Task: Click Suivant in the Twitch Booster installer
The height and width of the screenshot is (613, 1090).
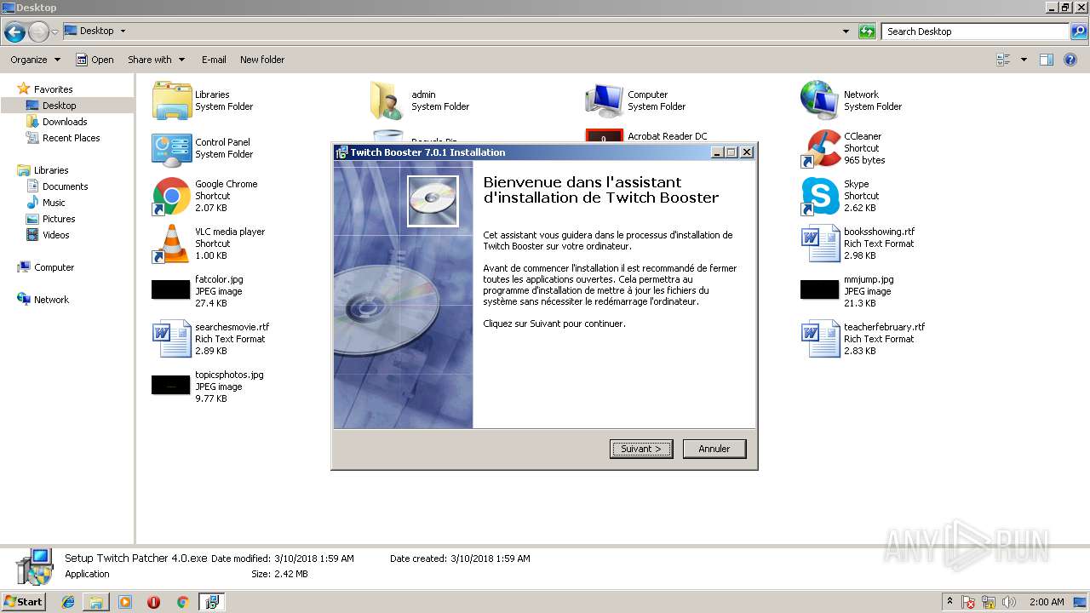Action: click(x=641, y=449)
